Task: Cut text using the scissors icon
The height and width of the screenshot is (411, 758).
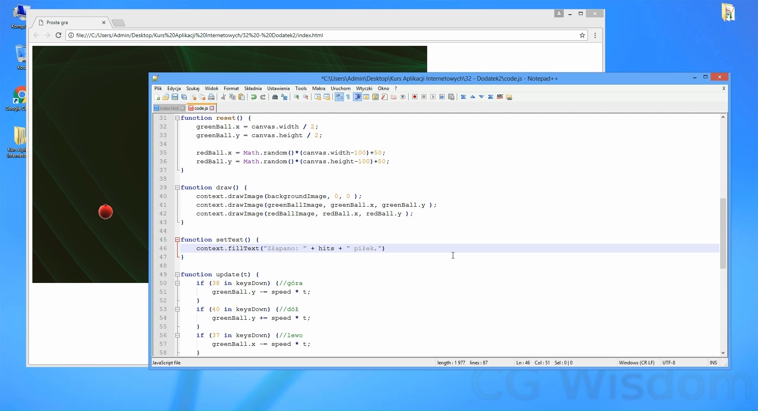Action: click(223, 97)
